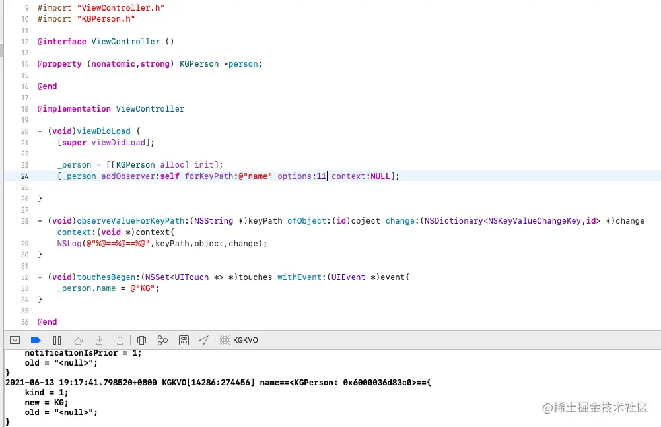
Task: Click touchesBegan method name on line 32
Action: click(x=106, y=277)
